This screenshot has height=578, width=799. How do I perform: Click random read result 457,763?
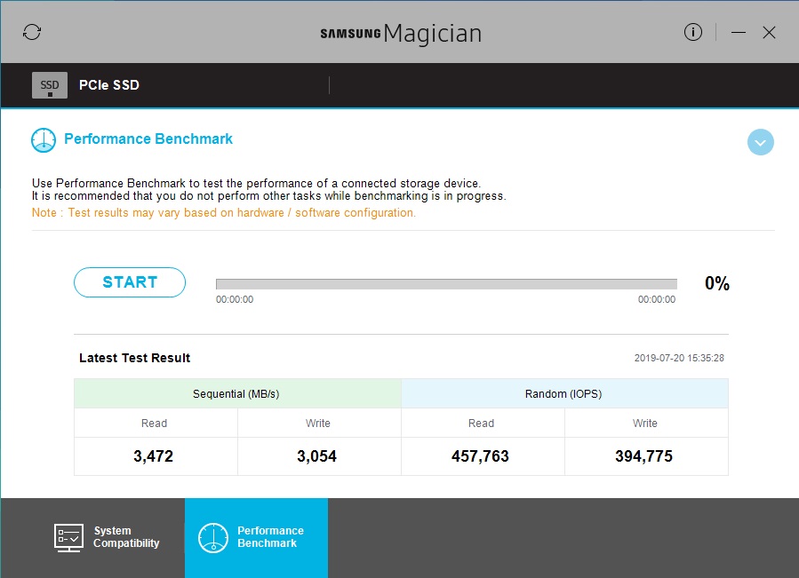click(x=481, y=456)
